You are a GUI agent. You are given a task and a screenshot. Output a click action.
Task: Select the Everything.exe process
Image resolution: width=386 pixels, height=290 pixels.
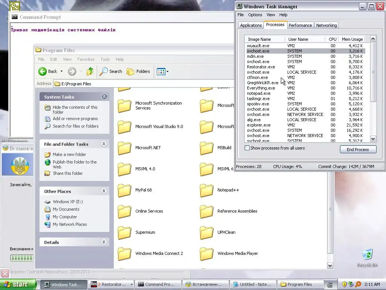(305, 88)
